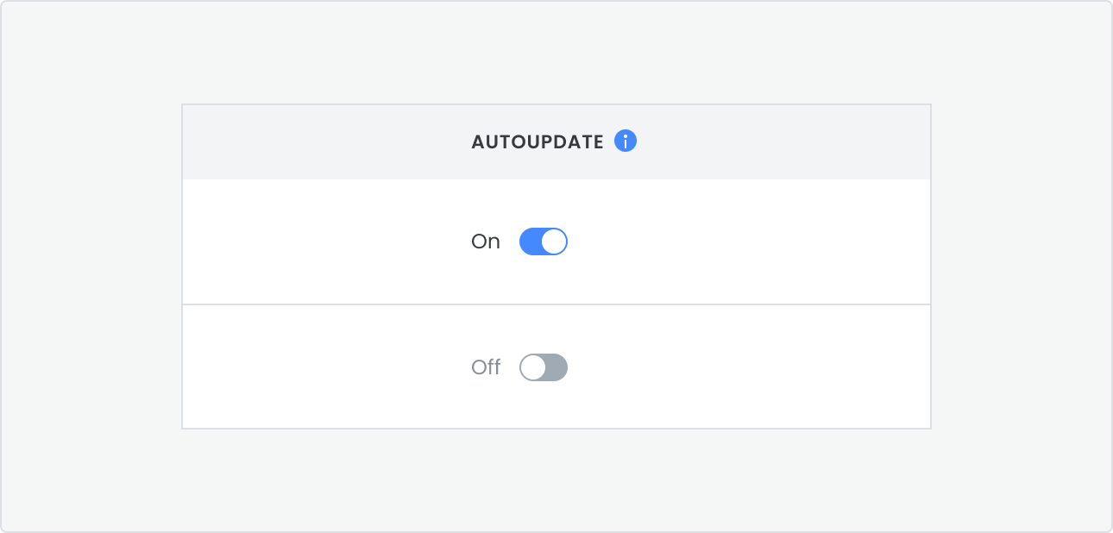Image resolution: width=1113 pixels, height=533 pixels.
Task: Click the table row containing the Off switch
Action: pyautogui.click(x=556, y=367)
